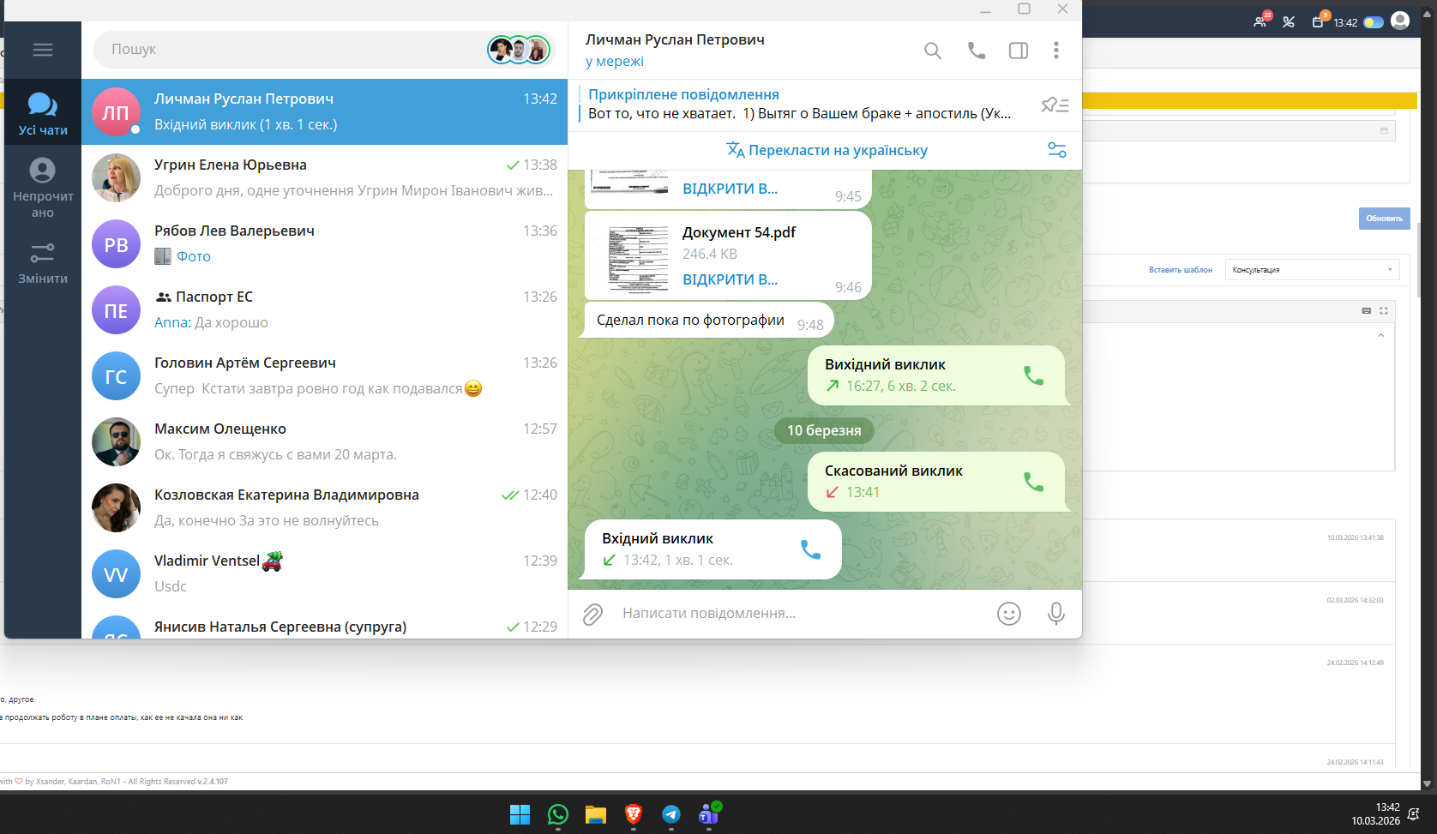Select the Непрочитано folder
Viewport: 1437px width, 834px height.
point(43,188)
